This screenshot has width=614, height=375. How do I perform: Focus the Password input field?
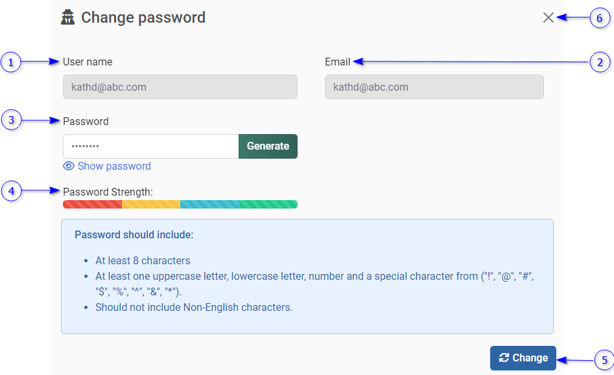[150, 146]
